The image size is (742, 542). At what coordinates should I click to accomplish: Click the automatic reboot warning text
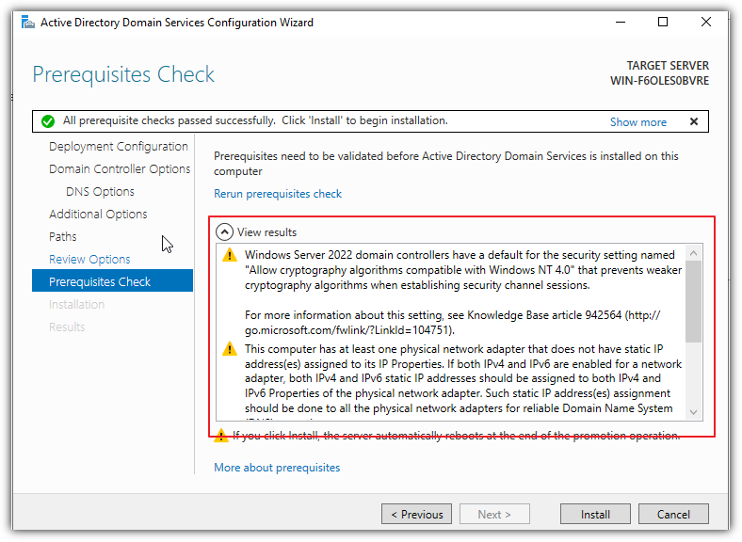point(456,436)
